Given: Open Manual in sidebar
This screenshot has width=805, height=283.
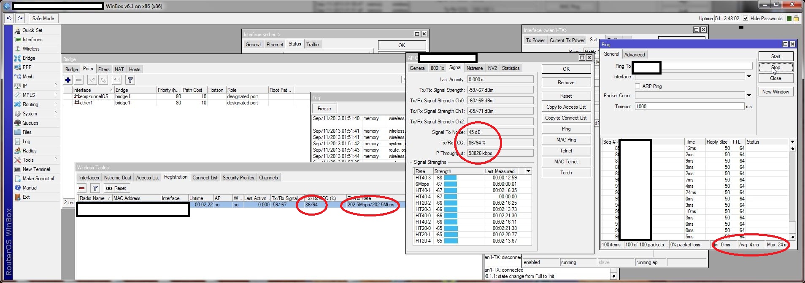Looking at the screenshot, I should [x=30, y=188].
